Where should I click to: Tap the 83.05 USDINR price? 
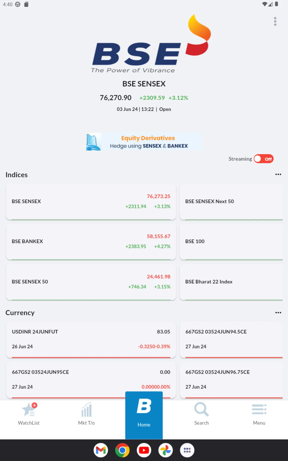pyautogui.click(x=163, y=332)
